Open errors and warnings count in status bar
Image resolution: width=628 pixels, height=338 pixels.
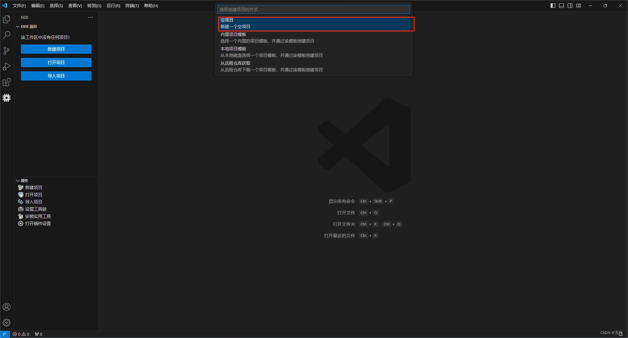[x=21, y=334]
